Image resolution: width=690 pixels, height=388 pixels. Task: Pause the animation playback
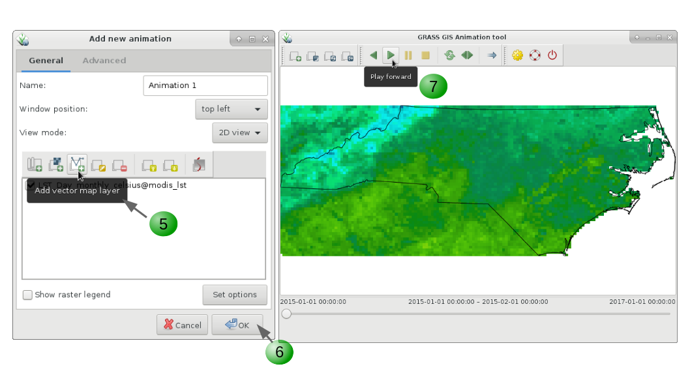tap(408, 55)
